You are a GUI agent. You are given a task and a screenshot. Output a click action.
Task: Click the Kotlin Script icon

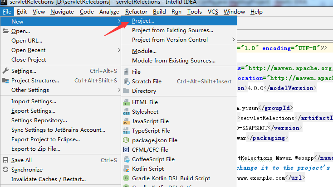(126, 169)
